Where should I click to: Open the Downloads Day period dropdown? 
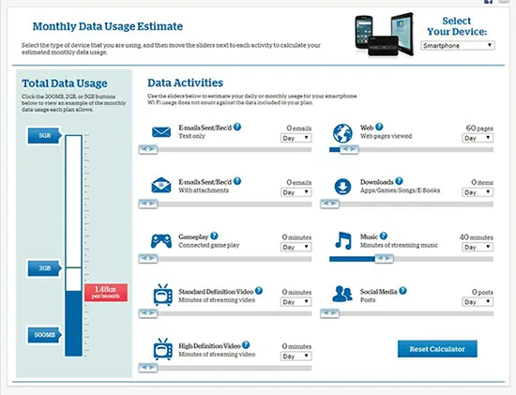tap(478, 192)
